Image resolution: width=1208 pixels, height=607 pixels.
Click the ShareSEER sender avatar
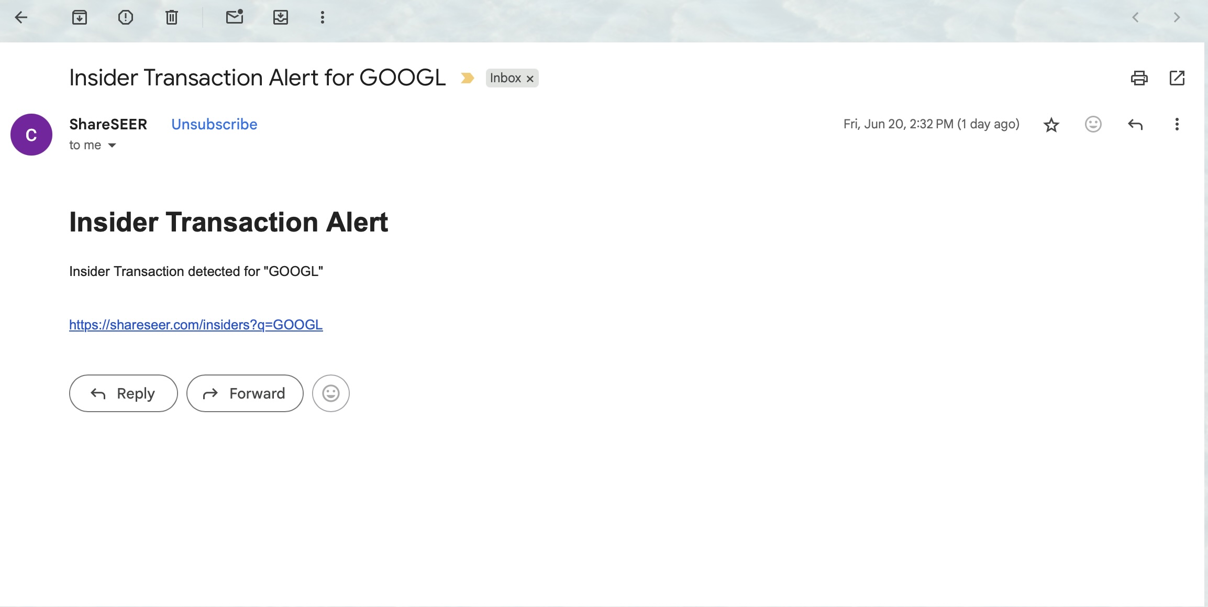click(31, 134)
